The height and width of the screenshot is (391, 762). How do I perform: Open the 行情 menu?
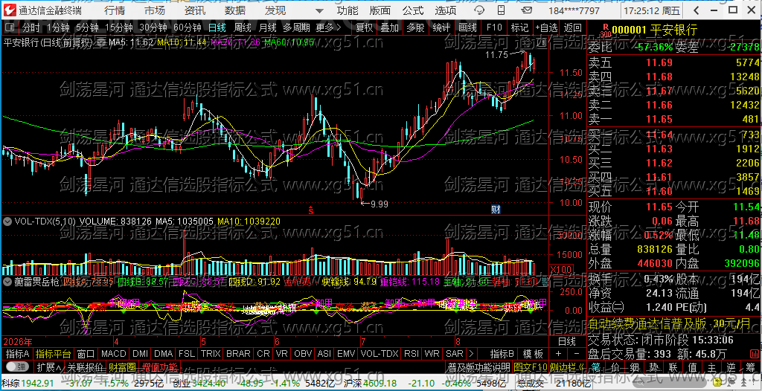click(114, 10)
